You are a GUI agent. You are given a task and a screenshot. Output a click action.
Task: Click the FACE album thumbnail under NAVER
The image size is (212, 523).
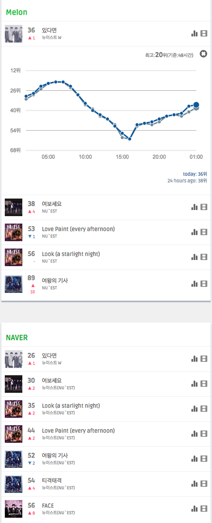[14, 509]
